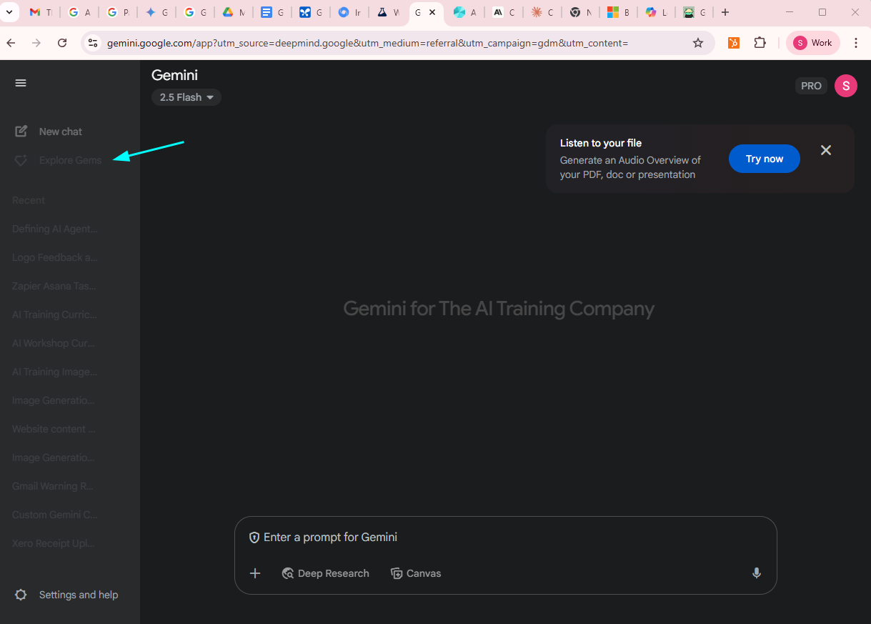Open recent chat Zapier Asana Tas...
871x624 pixels.
click(x=54, y=286)
